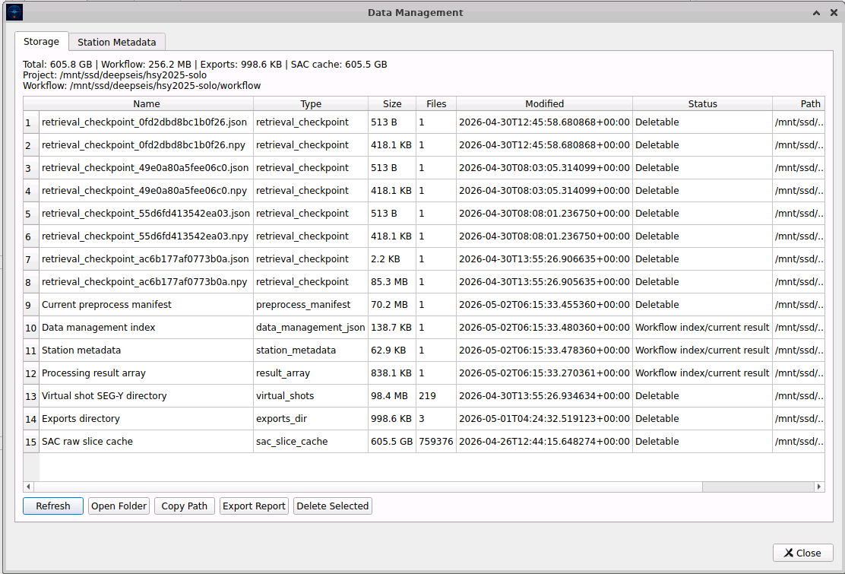The image size is (845, 574).
Task: Click the application icon in title bar
Action: 14,12
